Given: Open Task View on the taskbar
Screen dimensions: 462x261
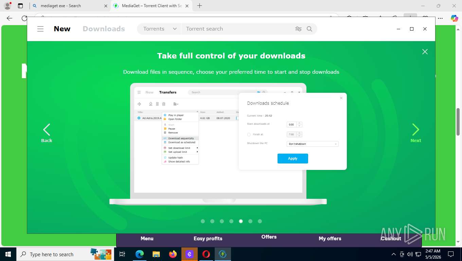Looking at the screenshot, I should [x=123, y=254].
